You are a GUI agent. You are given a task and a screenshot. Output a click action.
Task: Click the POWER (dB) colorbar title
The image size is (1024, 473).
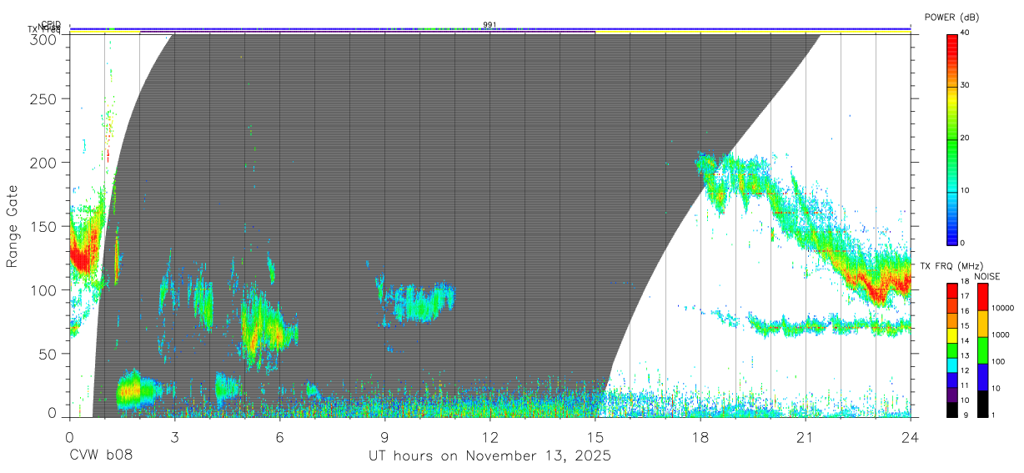click(951, 18)
